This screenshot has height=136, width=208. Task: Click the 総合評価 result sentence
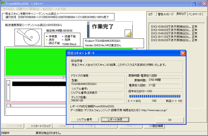[119, 65]
